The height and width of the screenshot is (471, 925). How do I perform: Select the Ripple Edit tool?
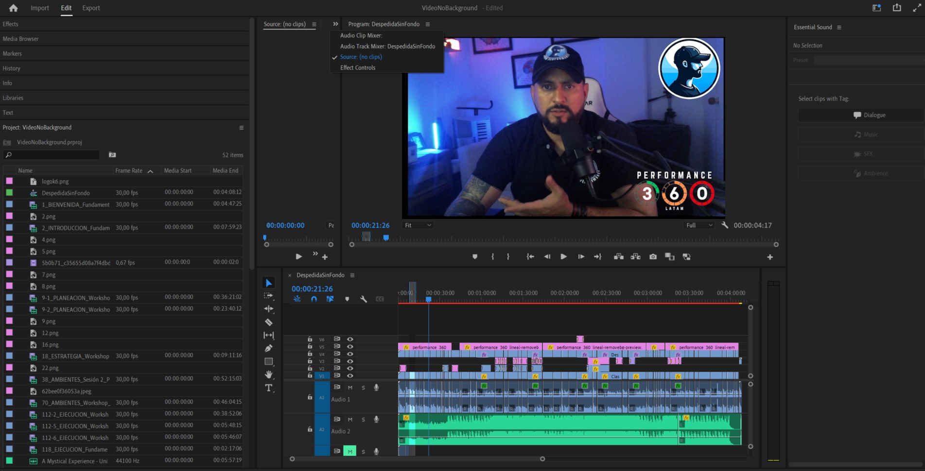click(x=268, y=309)
